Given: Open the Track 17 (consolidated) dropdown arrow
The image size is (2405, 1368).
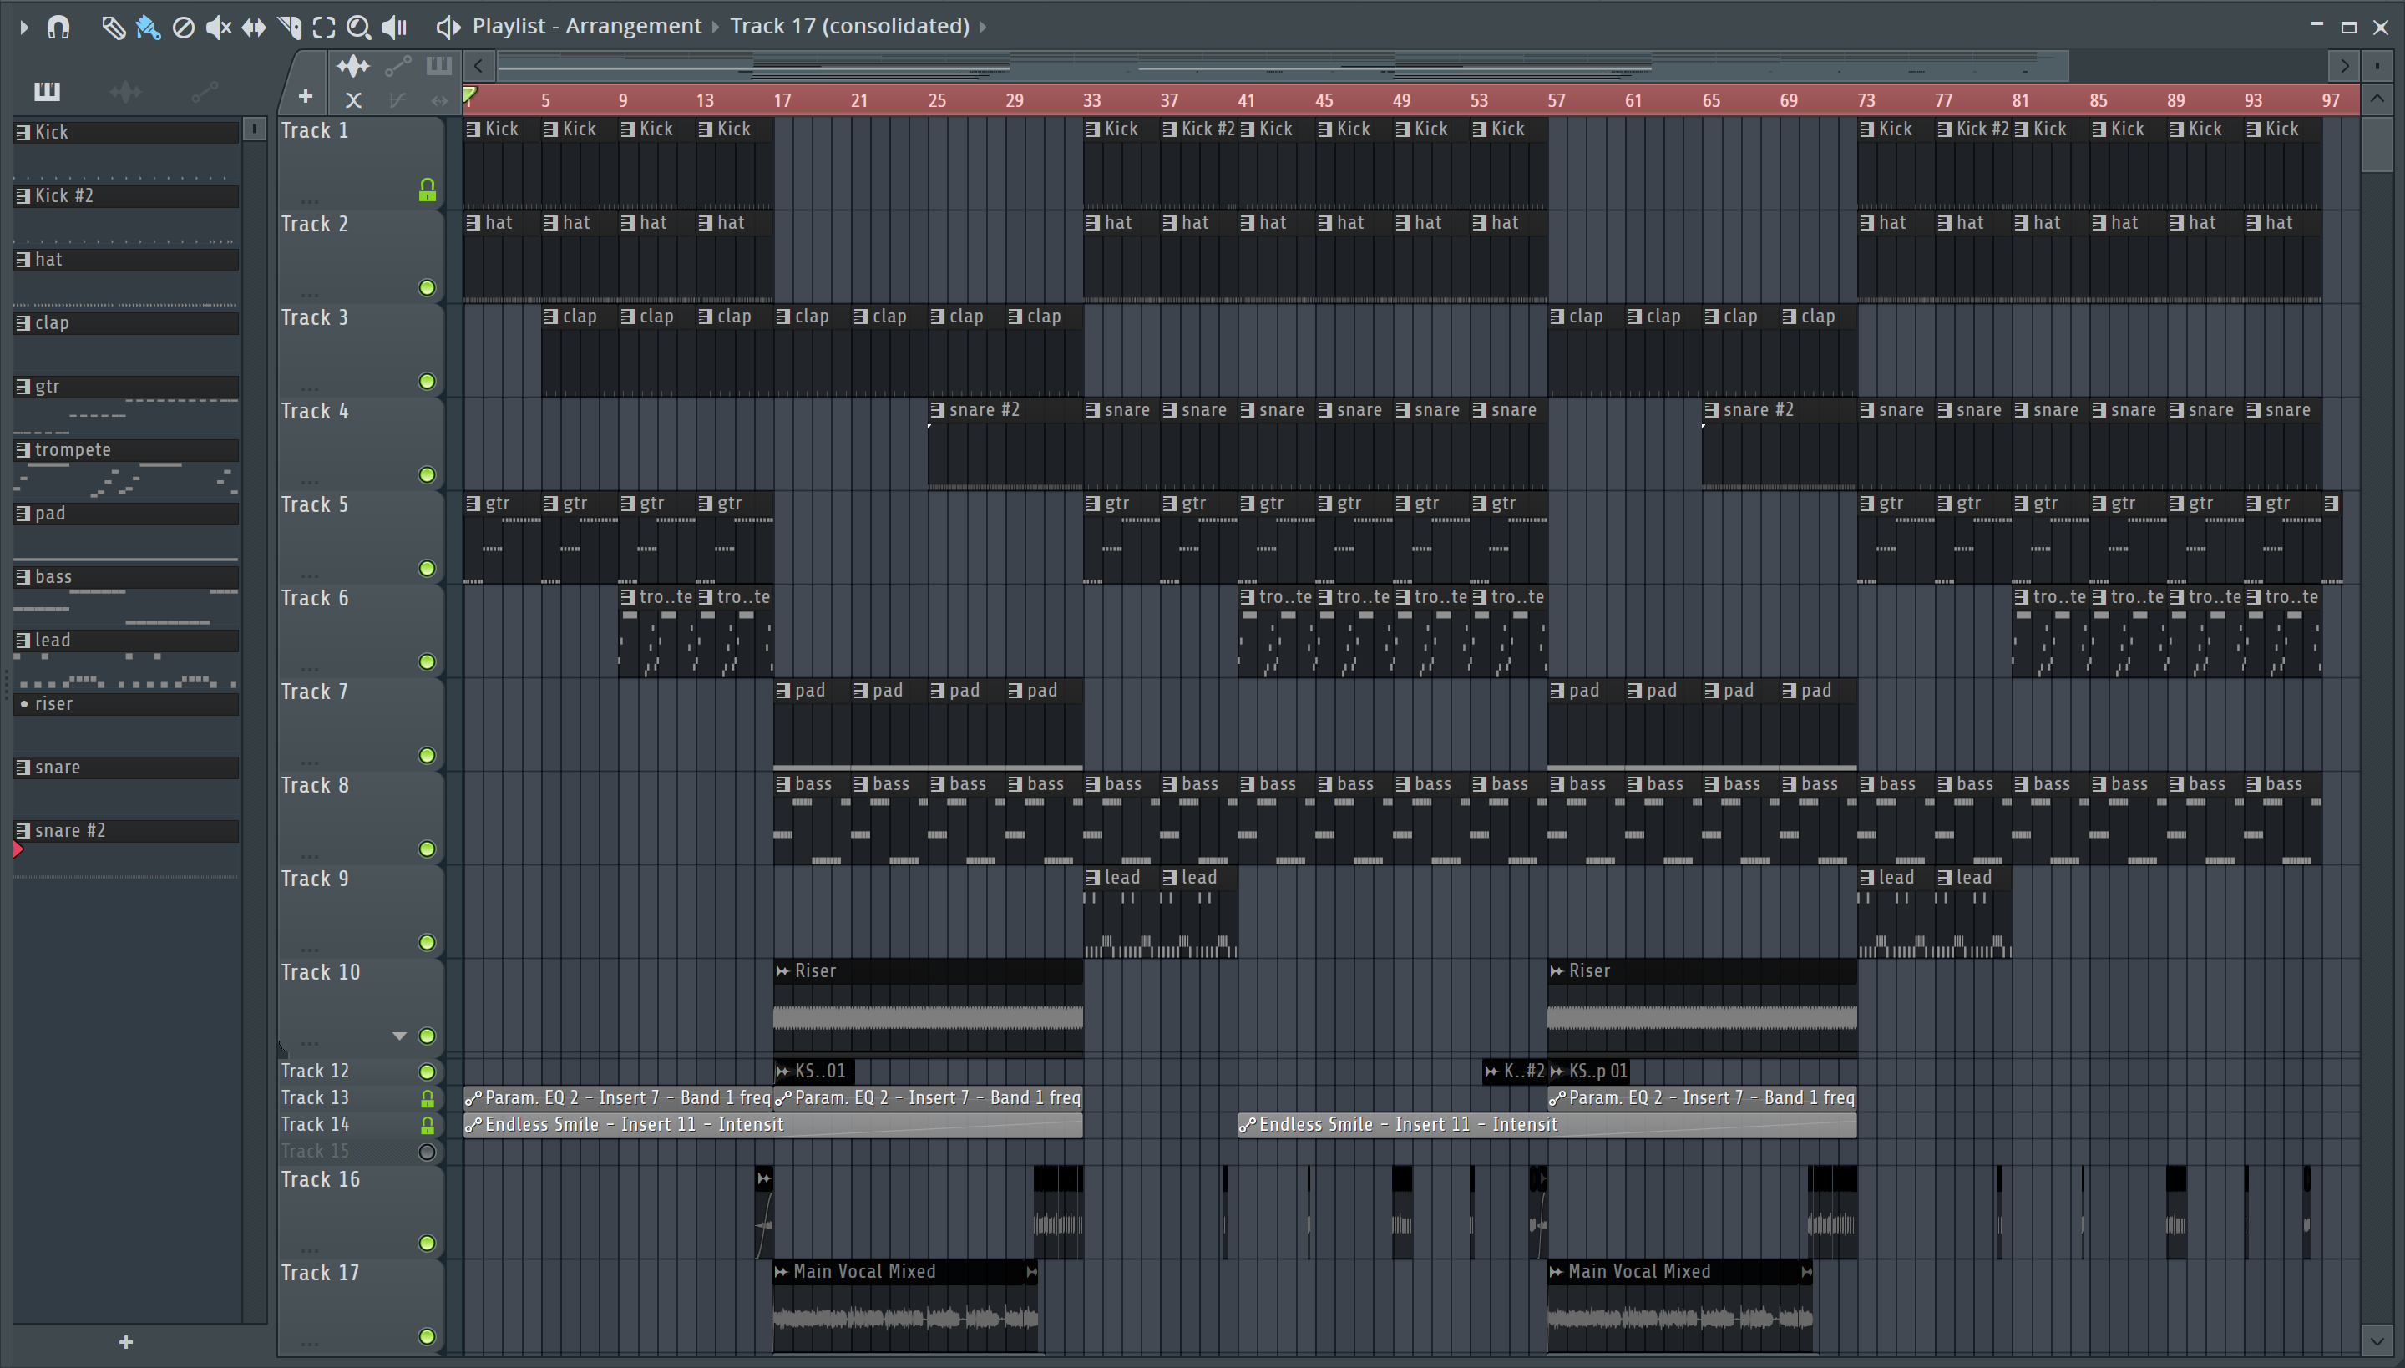Looking at the screenshot, I should pos(983,27).
